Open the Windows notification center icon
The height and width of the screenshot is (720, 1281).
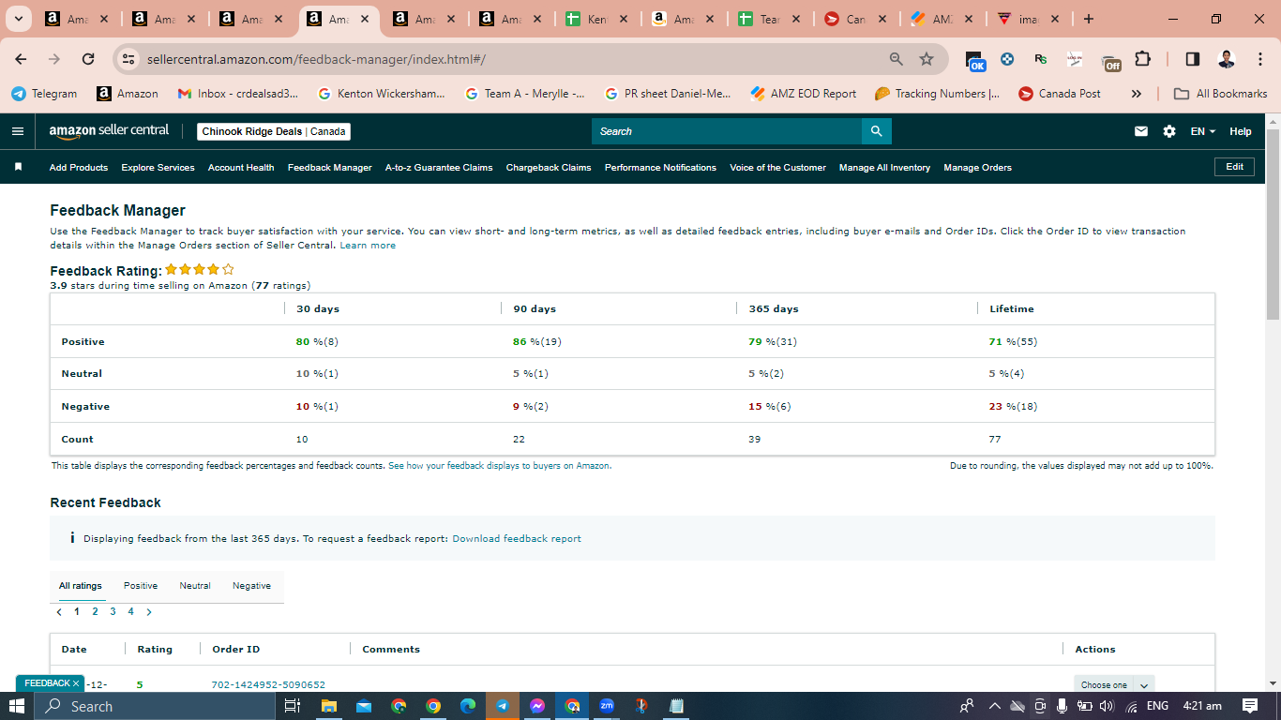pyautogui.click(x=1249, y=706)
